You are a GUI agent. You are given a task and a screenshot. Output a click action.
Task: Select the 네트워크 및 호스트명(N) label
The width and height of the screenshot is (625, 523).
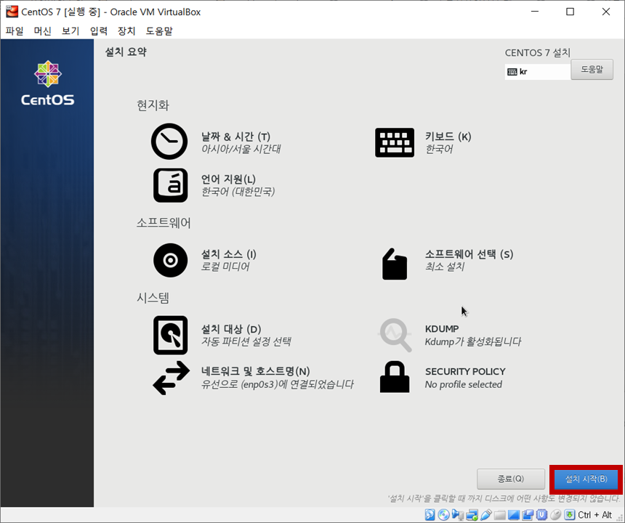[x=256, y=371]
